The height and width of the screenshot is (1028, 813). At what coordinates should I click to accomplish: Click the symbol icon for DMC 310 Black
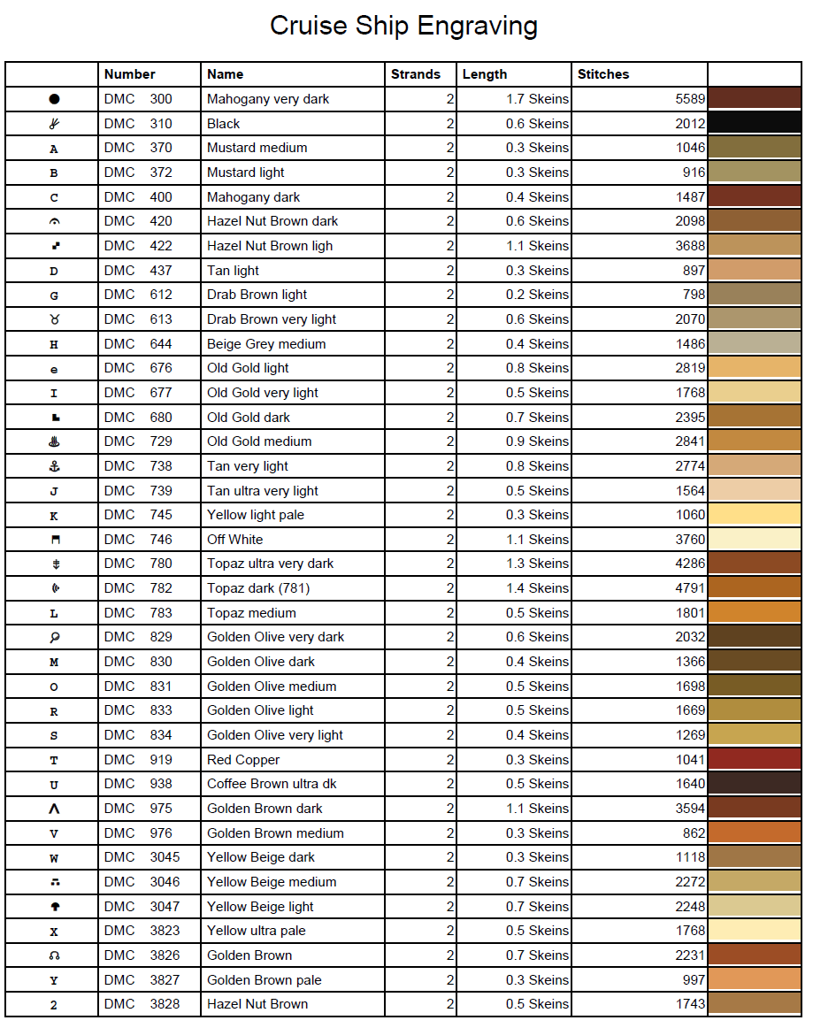(54, 124)
